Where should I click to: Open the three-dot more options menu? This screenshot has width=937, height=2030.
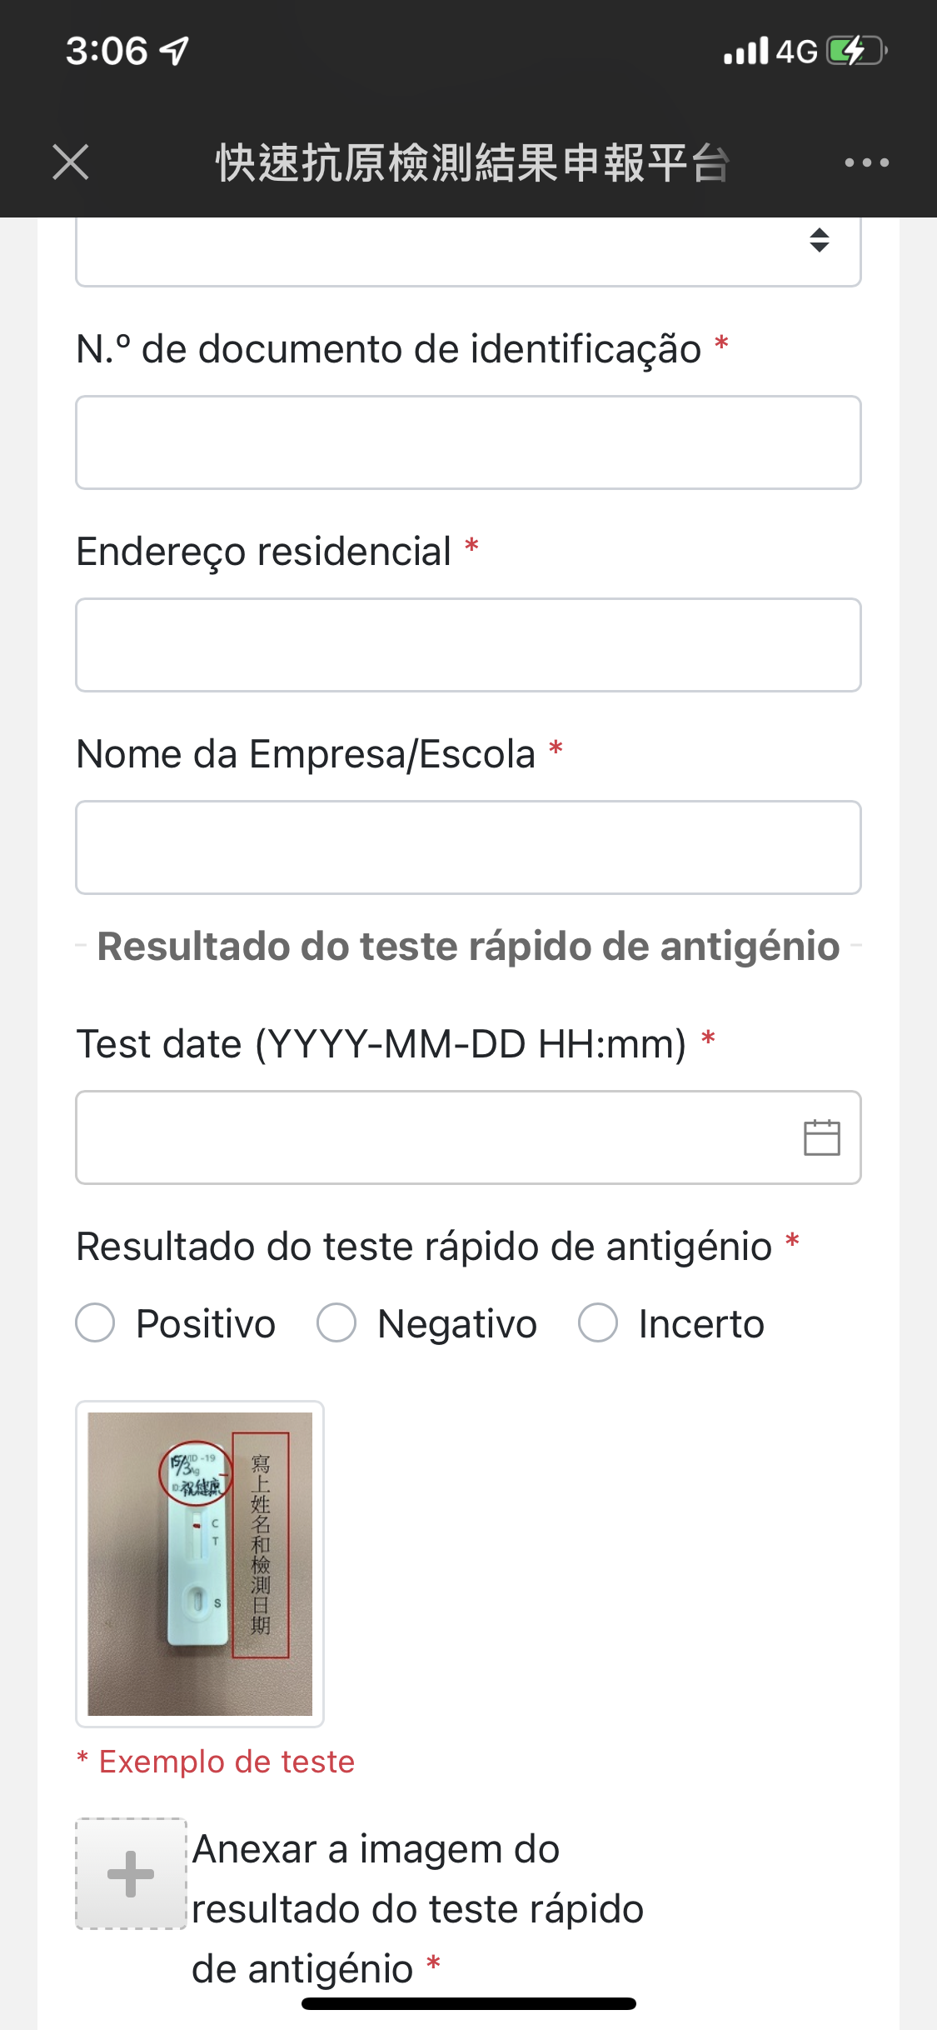point(866,162)
